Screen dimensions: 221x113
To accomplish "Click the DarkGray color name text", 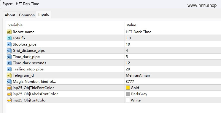I will [x=139, y=94].
